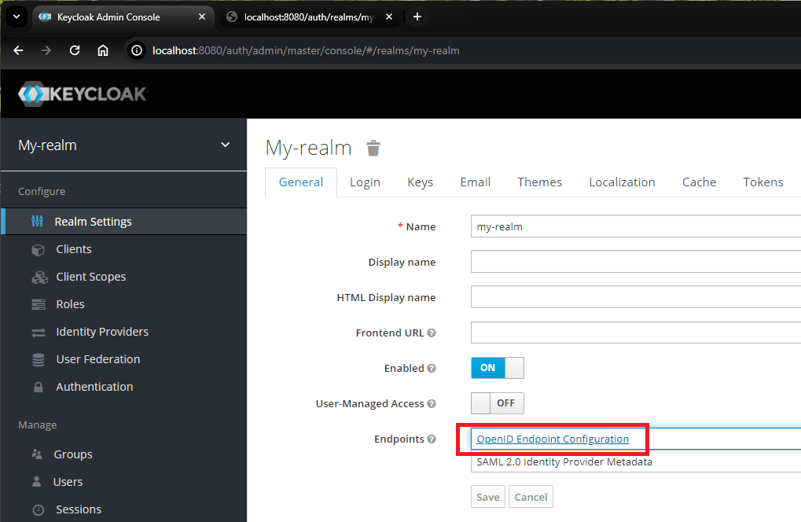Open the Client Scopes section
The height and width of the screenshot is (522, 801).
click(91, 276)
